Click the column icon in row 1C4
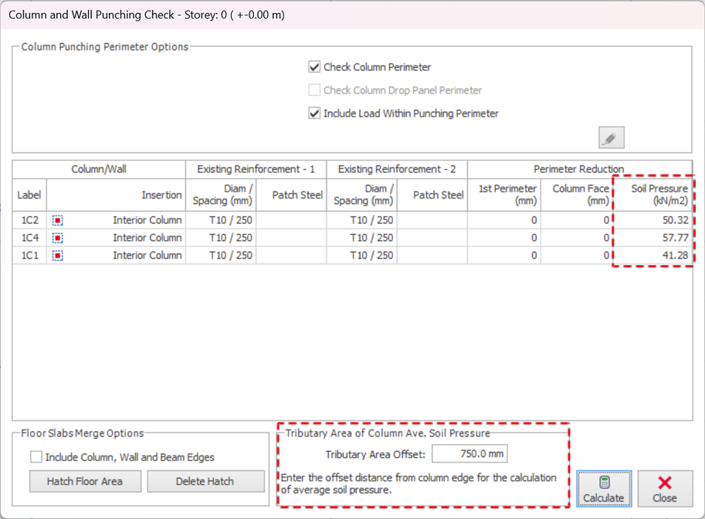The image size is (705, 519). coord(58,238)
